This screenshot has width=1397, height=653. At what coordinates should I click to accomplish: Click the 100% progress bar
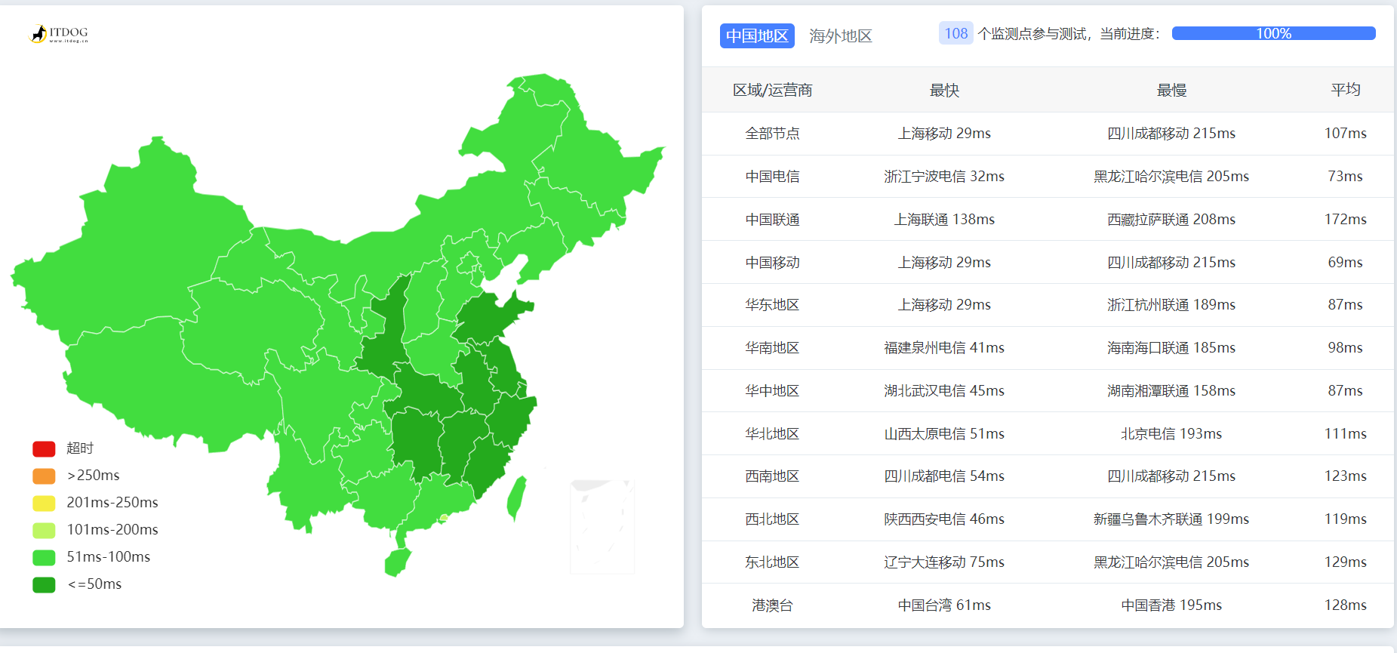(x=1272, y=34)
